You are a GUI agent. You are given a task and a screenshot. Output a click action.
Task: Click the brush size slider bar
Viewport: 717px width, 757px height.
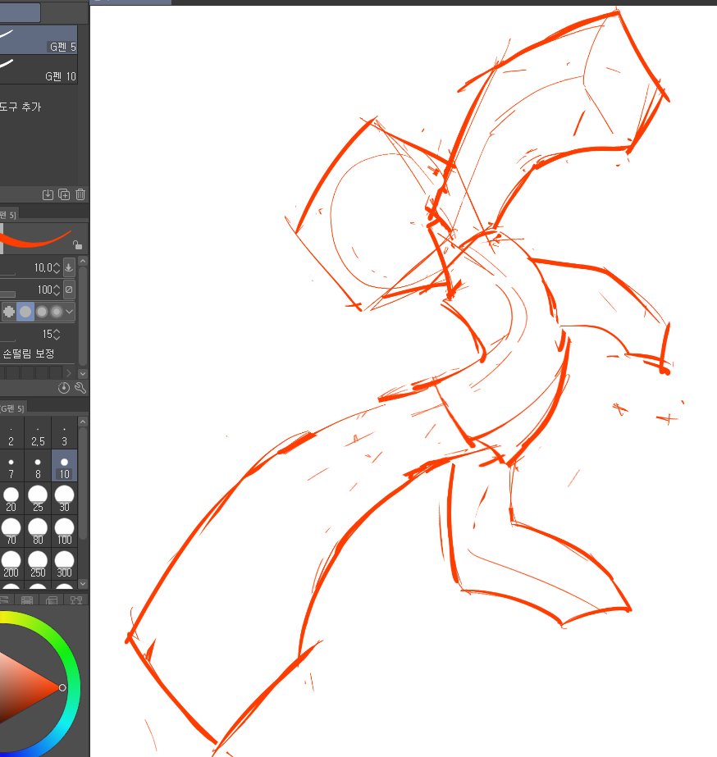point(7,275)
